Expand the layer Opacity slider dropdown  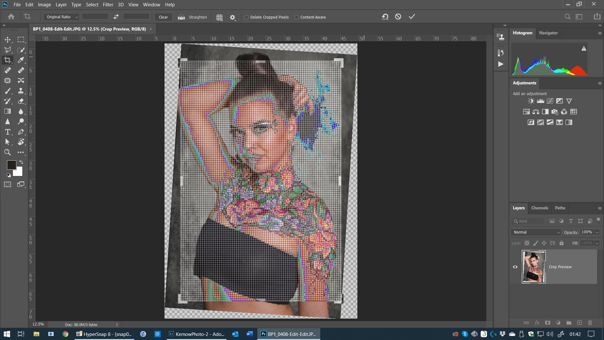(597, 232)
